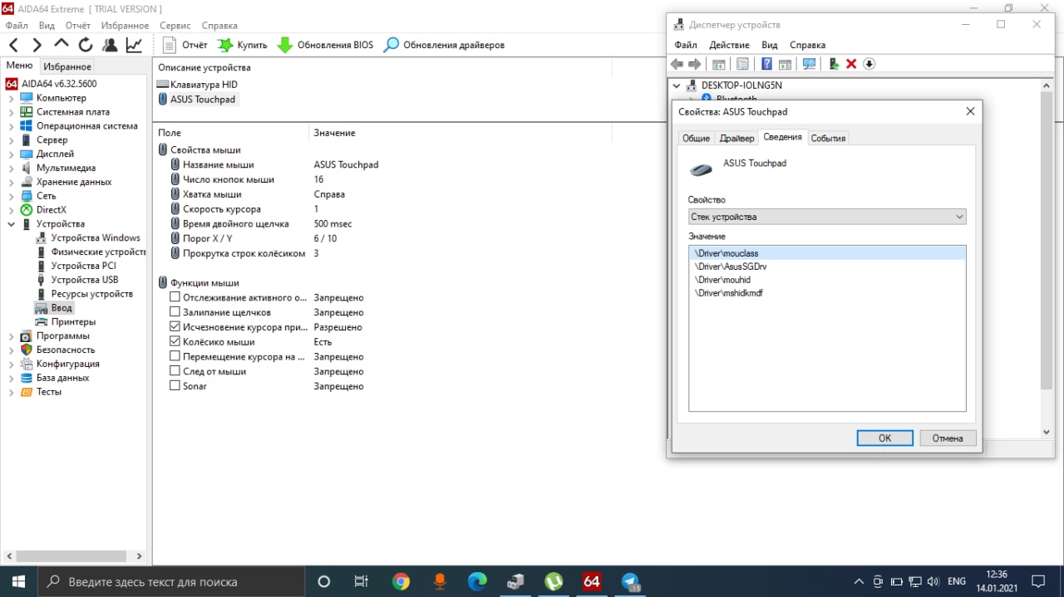Toggle Отслеживание активного окна checkbox
Viewport: 1064px width, 597px height.
coord(175,297)
